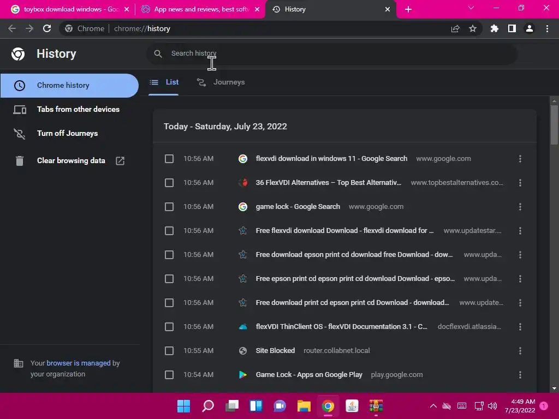The image size is (559, 419).
Task: Open WinRAR from the taskbar
Action: point(376,406)
